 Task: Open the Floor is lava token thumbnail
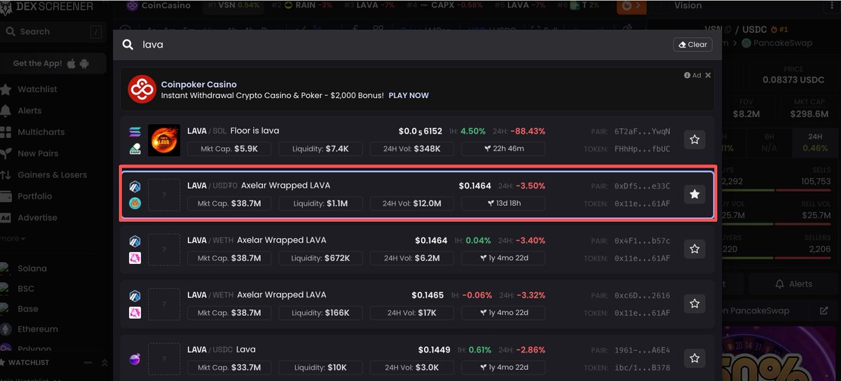coord(164,140)
